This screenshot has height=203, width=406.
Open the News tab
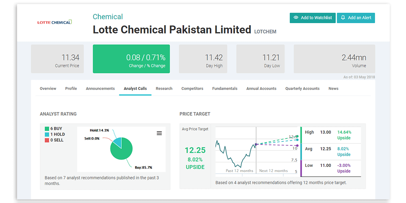[333, 89]
